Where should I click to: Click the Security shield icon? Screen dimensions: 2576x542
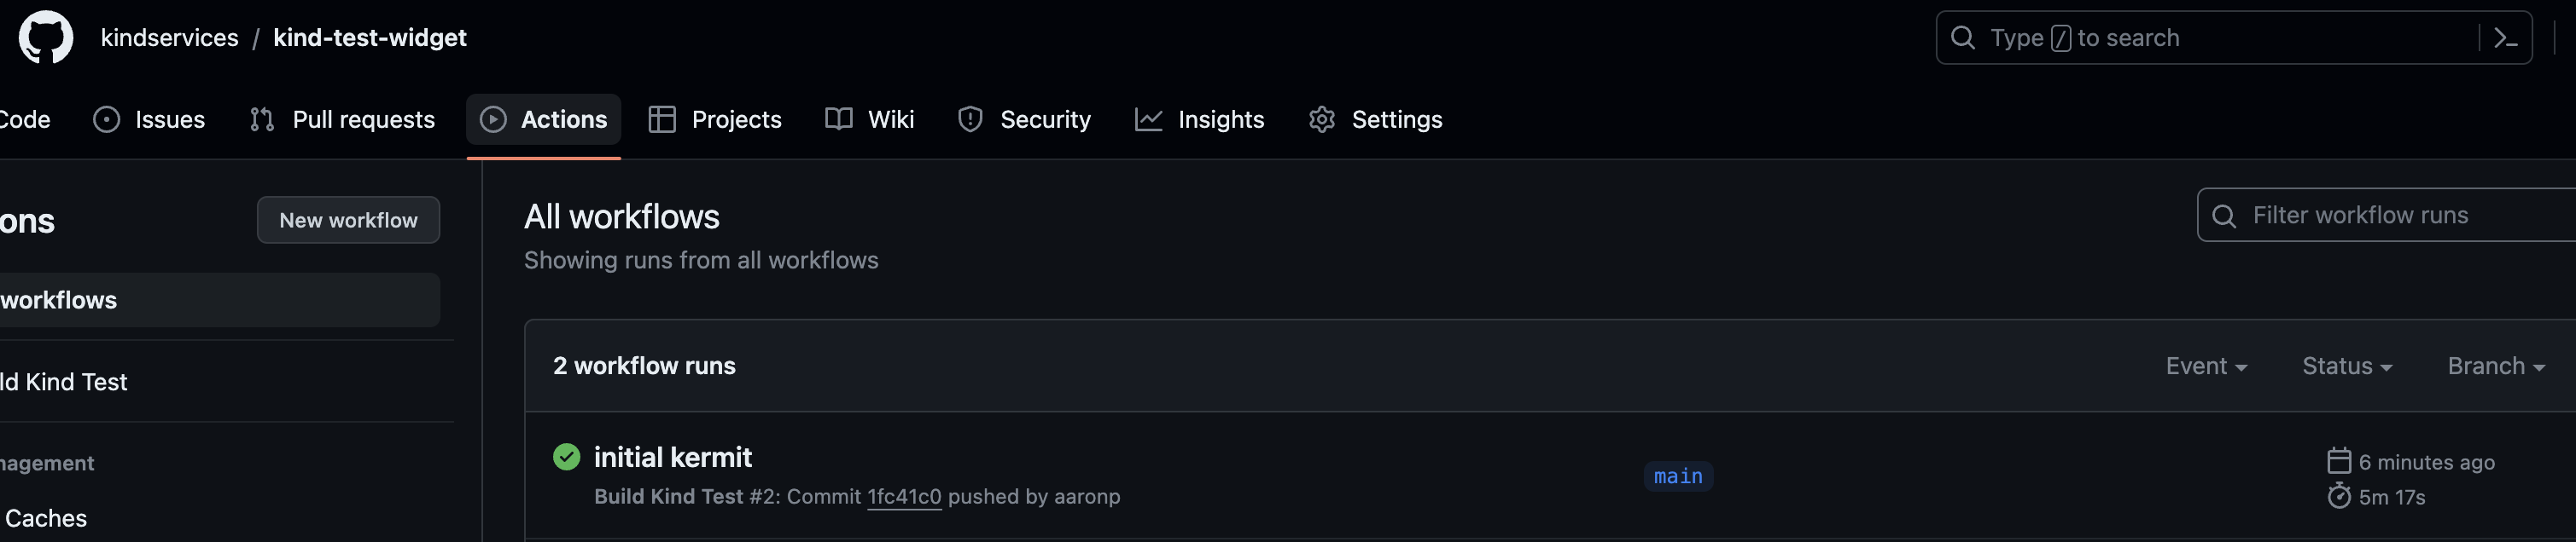[x=970, y=120]
